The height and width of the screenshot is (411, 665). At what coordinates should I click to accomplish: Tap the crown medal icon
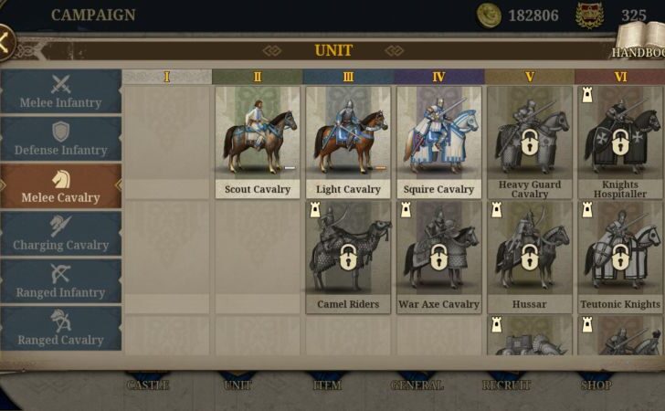(590, 16)
